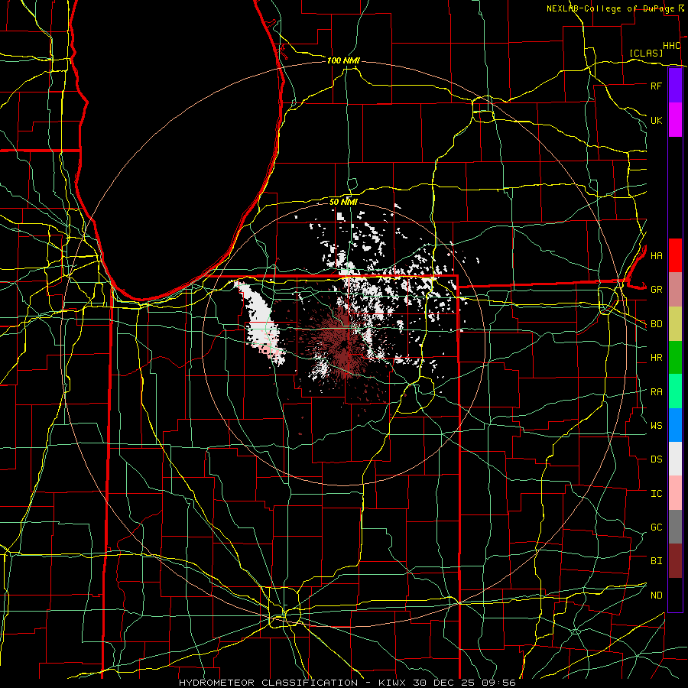Click the 50 NMI range ring label
The height and width of the screenshot is (688, 688).
point(343,202)
